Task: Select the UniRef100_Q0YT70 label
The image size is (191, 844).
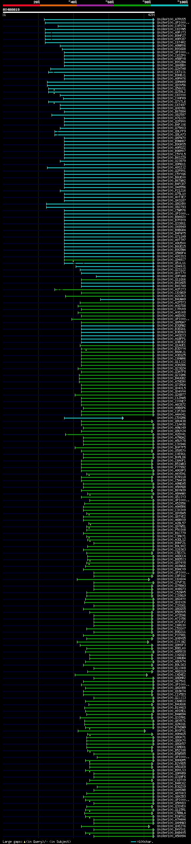Action: (x=171, y=273)
